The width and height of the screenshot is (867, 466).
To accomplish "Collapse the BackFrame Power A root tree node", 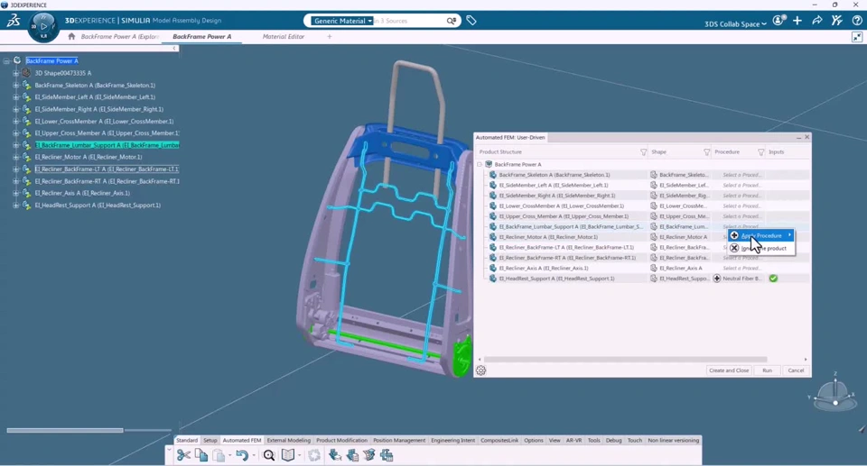I will click(6, 60).
